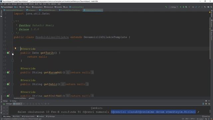The width and height of the screenshot is (213, 120).
Task: Click the rerun debug icon in Debug panel
Action: [4, 104]
